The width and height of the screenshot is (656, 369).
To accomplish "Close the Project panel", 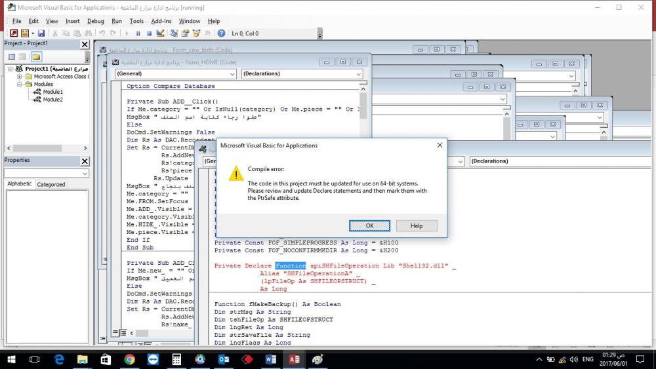I will 85,44.
